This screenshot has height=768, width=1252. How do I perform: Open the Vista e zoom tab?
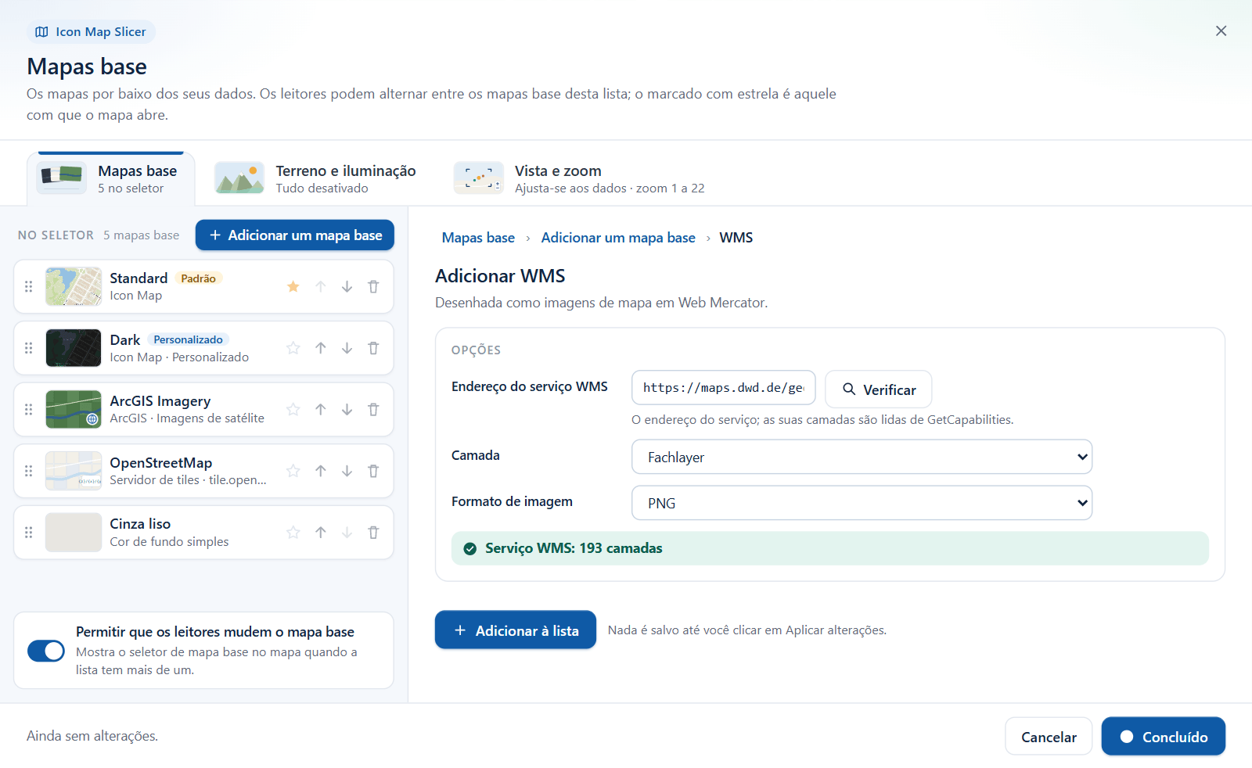click(580, 178)
